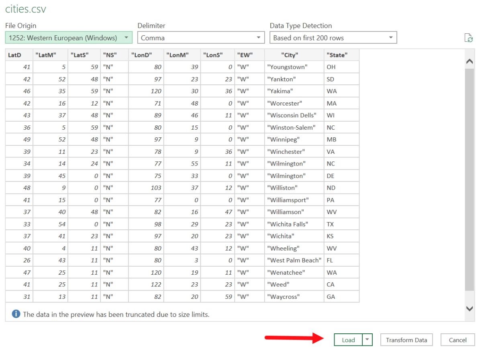Select the LatD column header
482x351 pixels.
[x=16, y=55]
